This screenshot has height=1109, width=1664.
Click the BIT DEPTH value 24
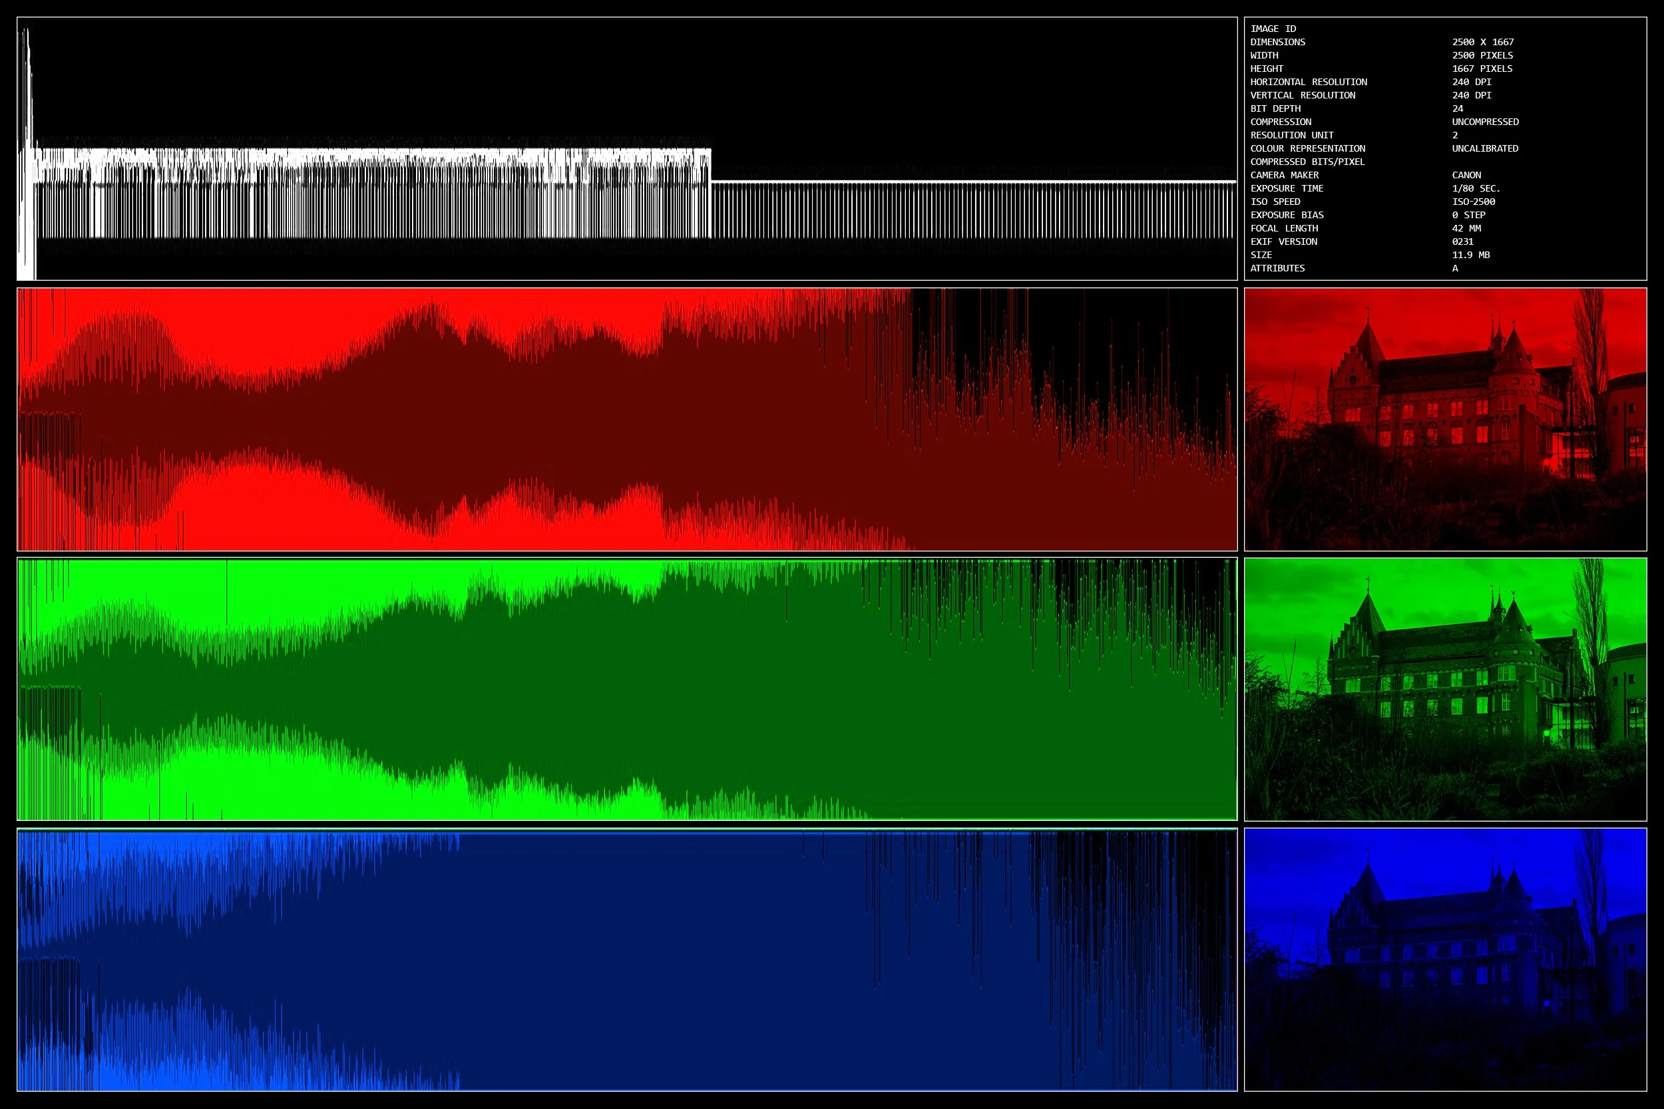[1458, 109]
